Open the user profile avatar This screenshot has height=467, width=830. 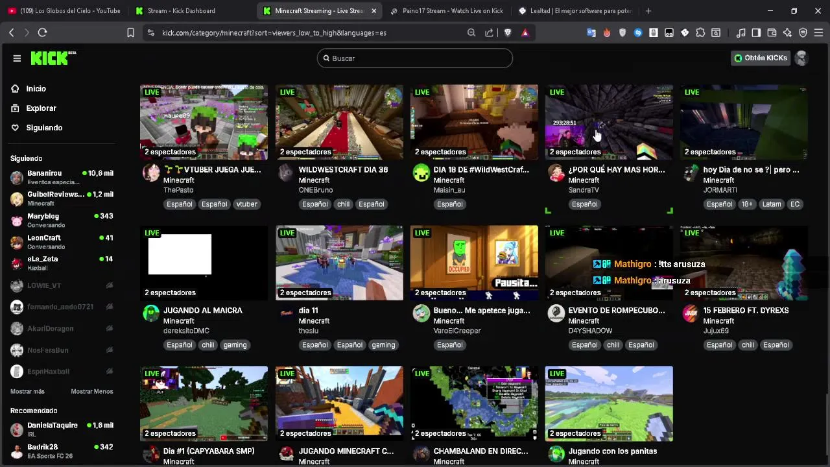801,58
